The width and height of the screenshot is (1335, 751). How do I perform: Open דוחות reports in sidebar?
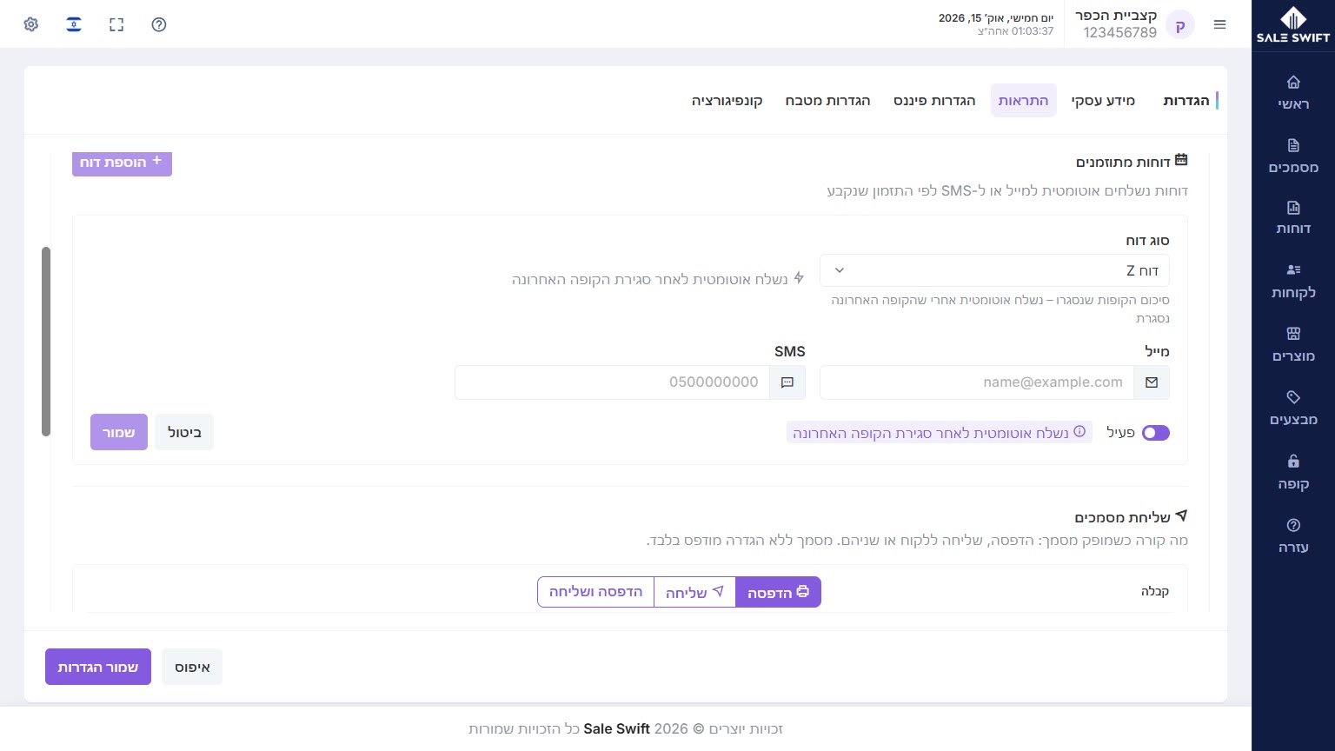[x=1293, y=217]
